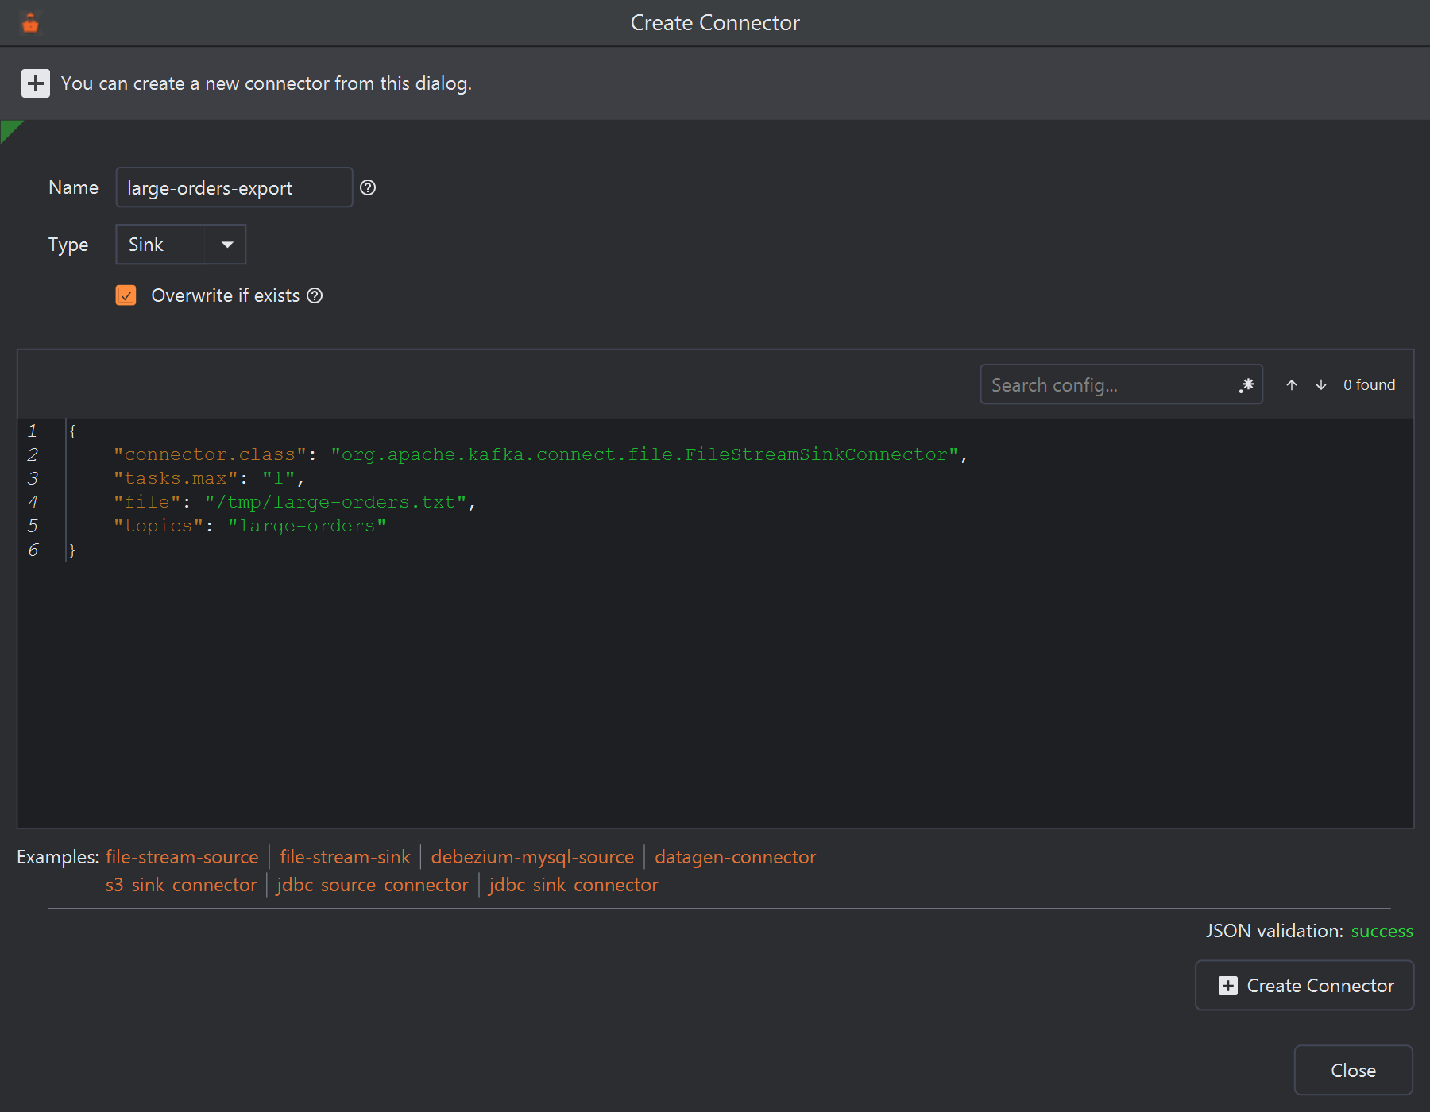Click the "/tmp/large-orders.txt" file value

pos(336,502)
